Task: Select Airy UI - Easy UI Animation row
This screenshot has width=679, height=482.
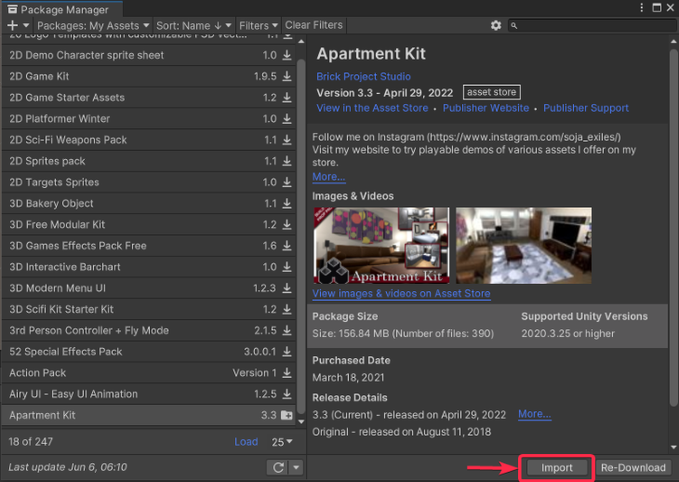Action: coord(149,395)
